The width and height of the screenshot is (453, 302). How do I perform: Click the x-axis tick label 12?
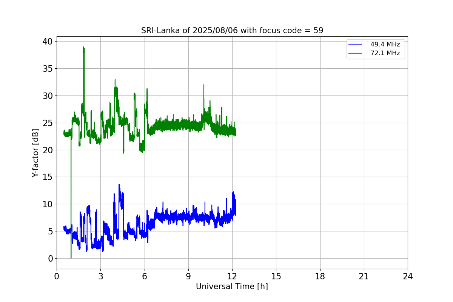point(232,276)
